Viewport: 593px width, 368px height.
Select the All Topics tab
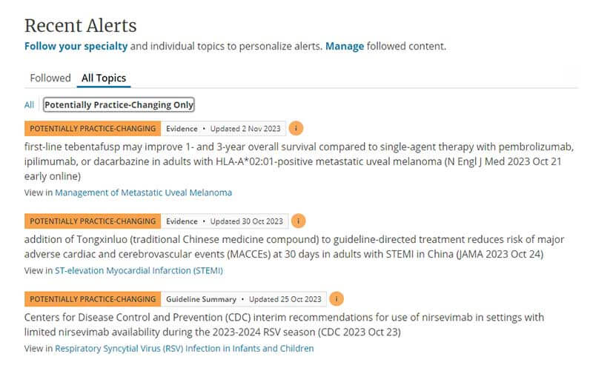click(104, 78)
